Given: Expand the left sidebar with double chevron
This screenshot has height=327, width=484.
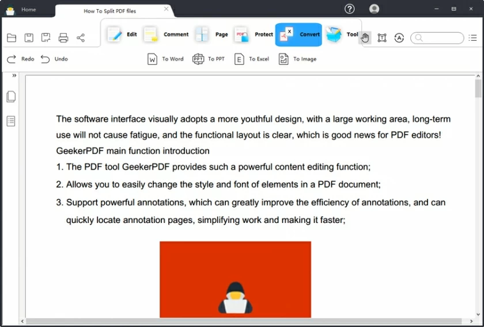Looking at the screenshot, I should coord(14,76).
